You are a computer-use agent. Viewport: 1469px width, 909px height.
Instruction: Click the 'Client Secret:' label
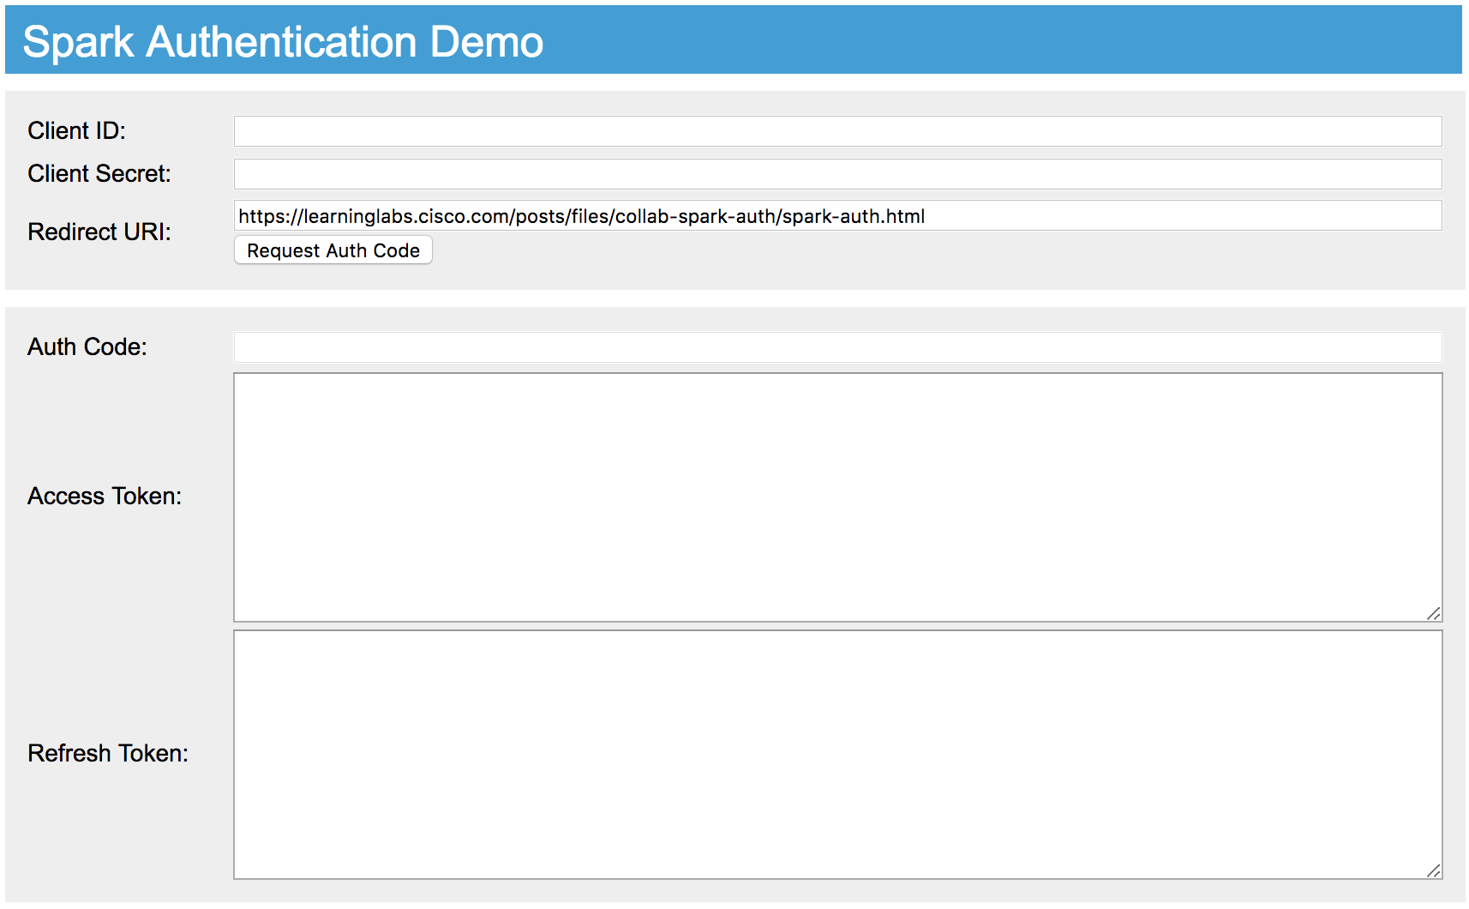[99, 173]
